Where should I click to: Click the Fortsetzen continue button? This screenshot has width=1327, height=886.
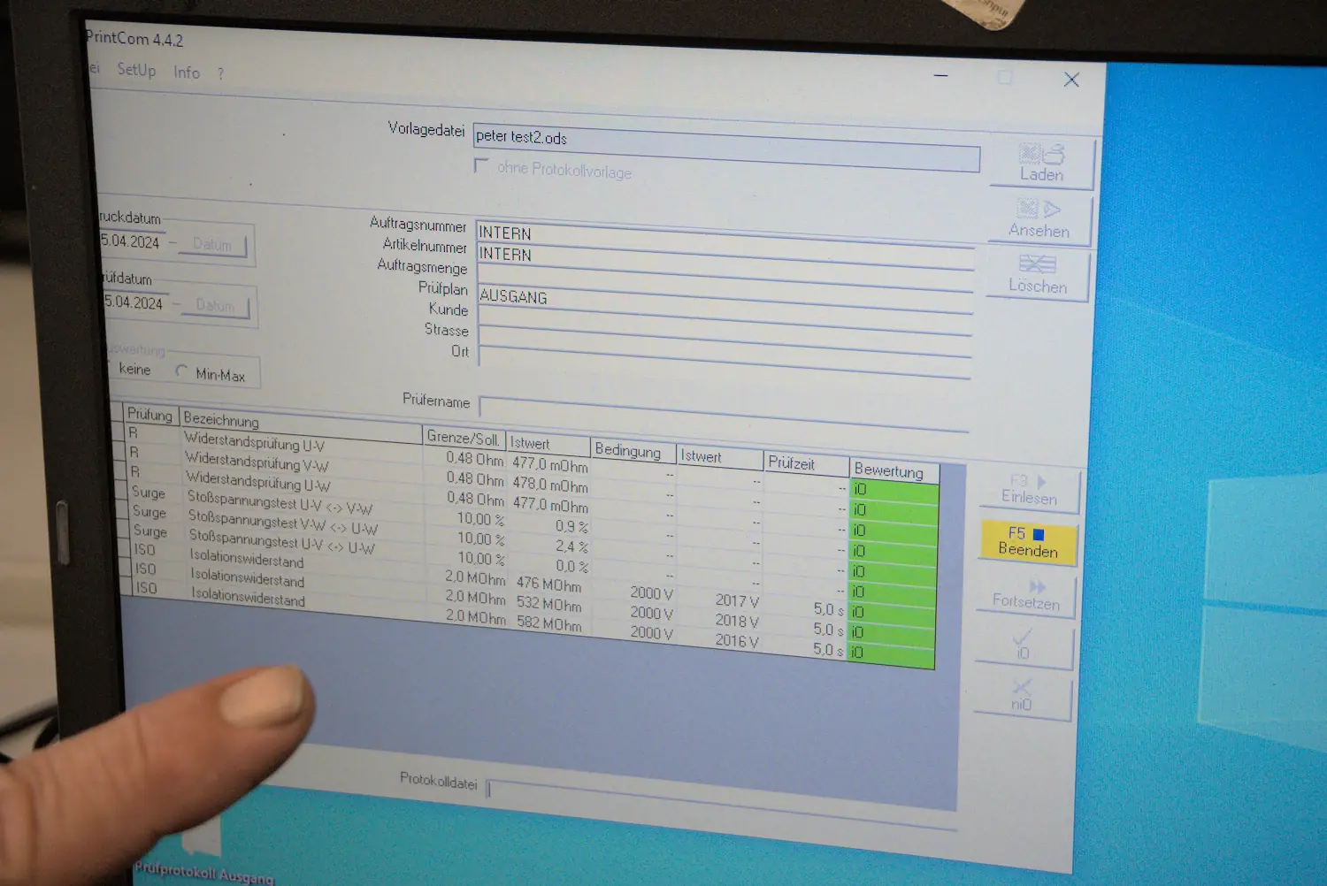1026,593
